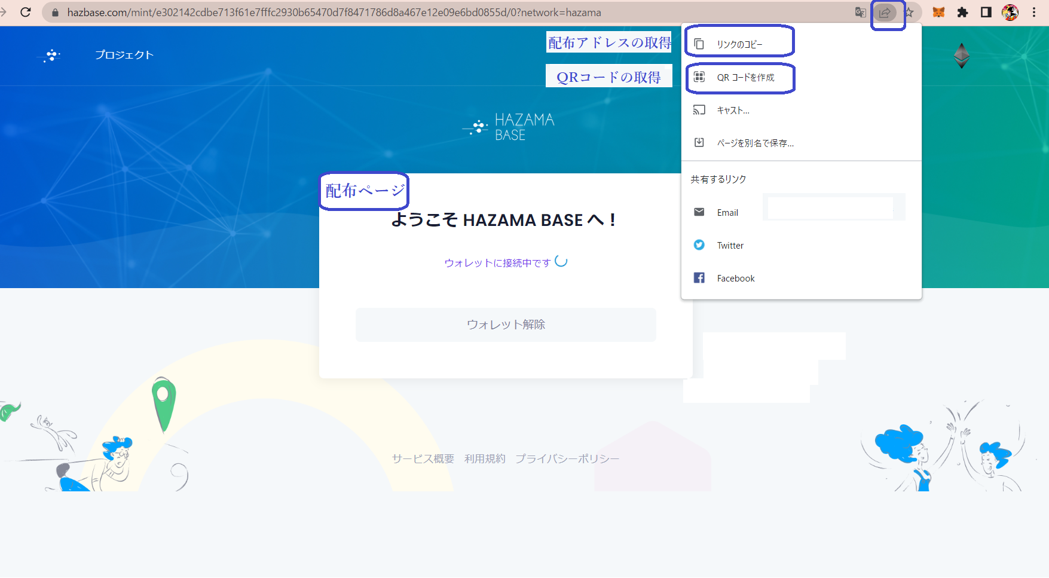Click the cast screen icon

click(699, 110)
